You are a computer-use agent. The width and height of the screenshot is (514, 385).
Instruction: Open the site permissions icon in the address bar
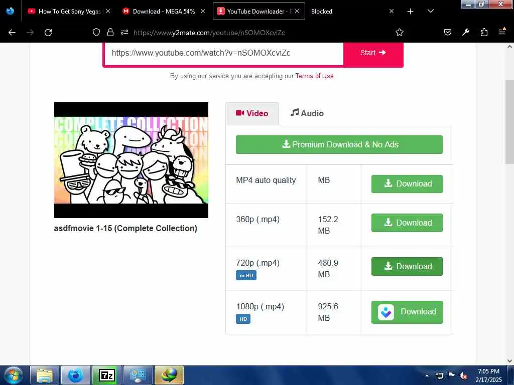tap(124, 32)
